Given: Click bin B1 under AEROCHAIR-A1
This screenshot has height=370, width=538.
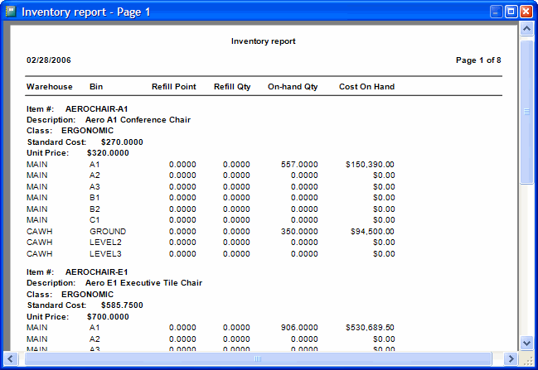Looking at the screenshot, I should (95, 198).
